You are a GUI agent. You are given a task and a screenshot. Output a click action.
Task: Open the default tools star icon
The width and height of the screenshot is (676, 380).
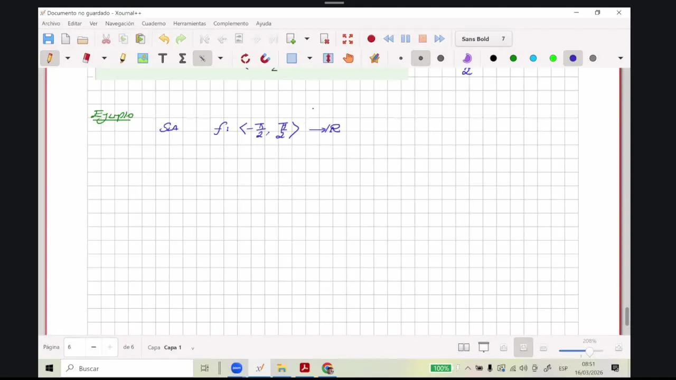pyautogui.click(x=374, y=58)
